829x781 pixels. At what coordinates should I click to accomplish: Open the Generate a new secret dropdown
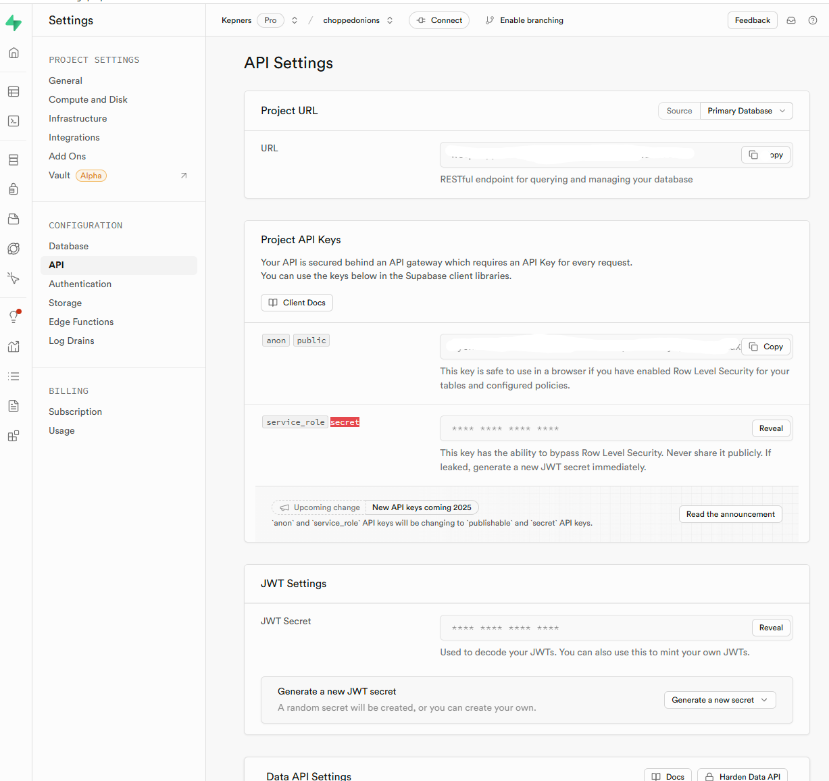pyautogui.click(x=720, y=700)
